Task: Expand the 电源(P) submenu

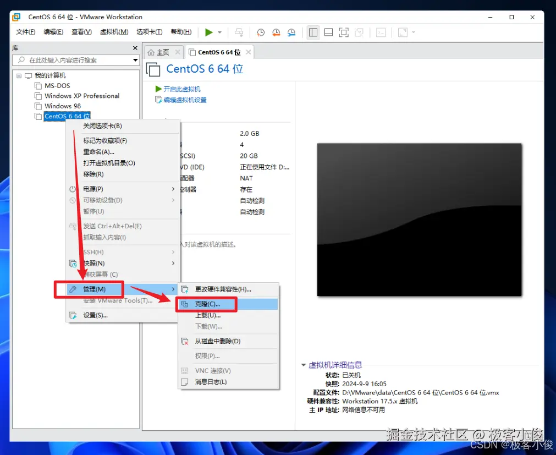Action: click(123, 189)
